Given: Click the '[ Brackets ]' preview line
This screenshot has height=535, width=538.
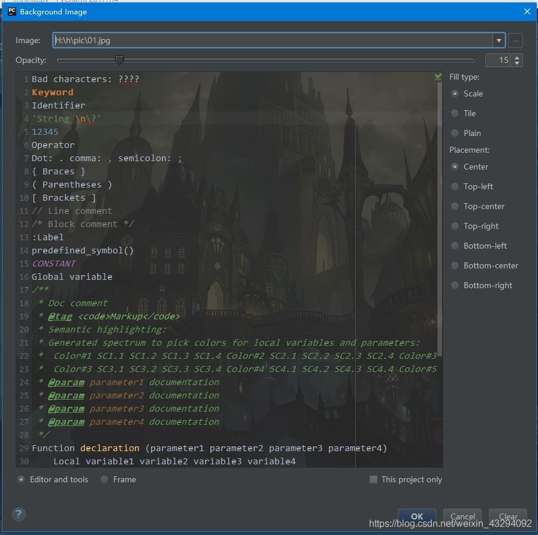Looking at the screenshot, I should (64, 198).
